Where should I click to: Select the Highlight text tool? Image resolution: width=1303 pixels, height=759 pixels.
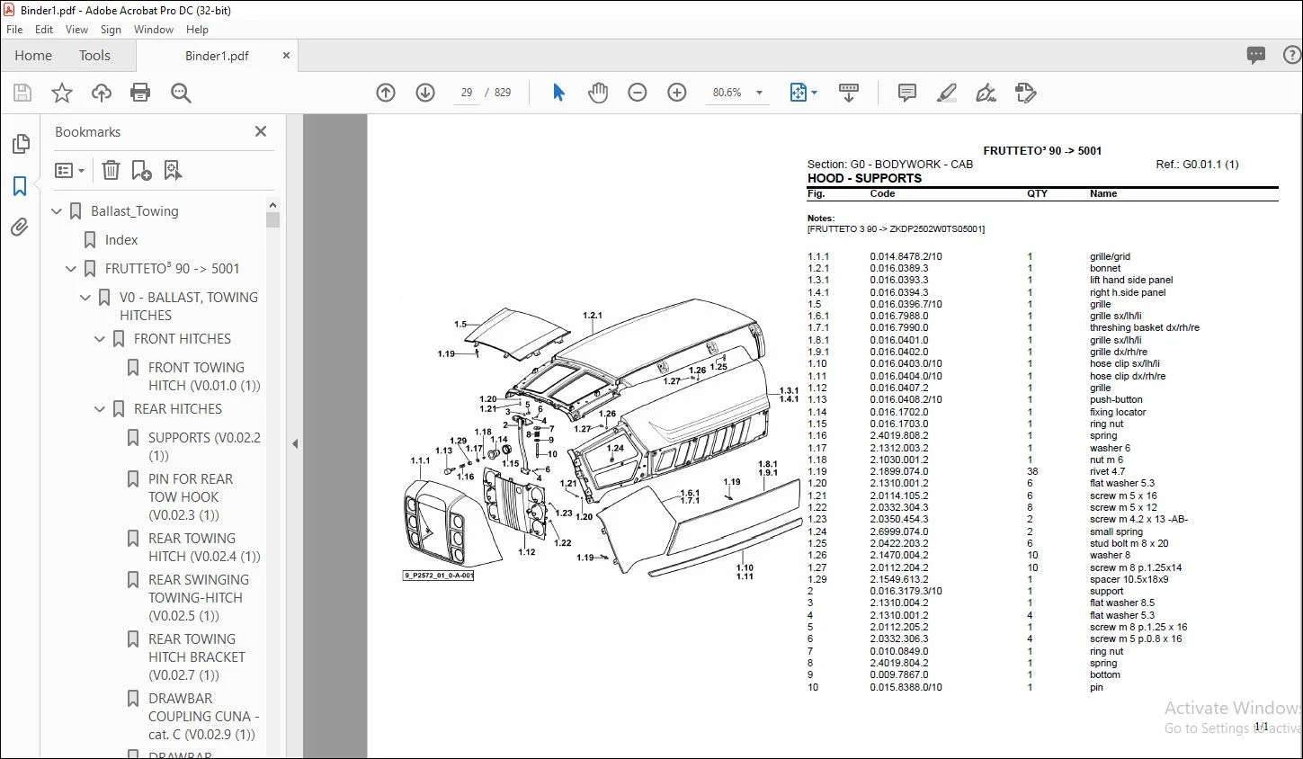click(946, 93)
